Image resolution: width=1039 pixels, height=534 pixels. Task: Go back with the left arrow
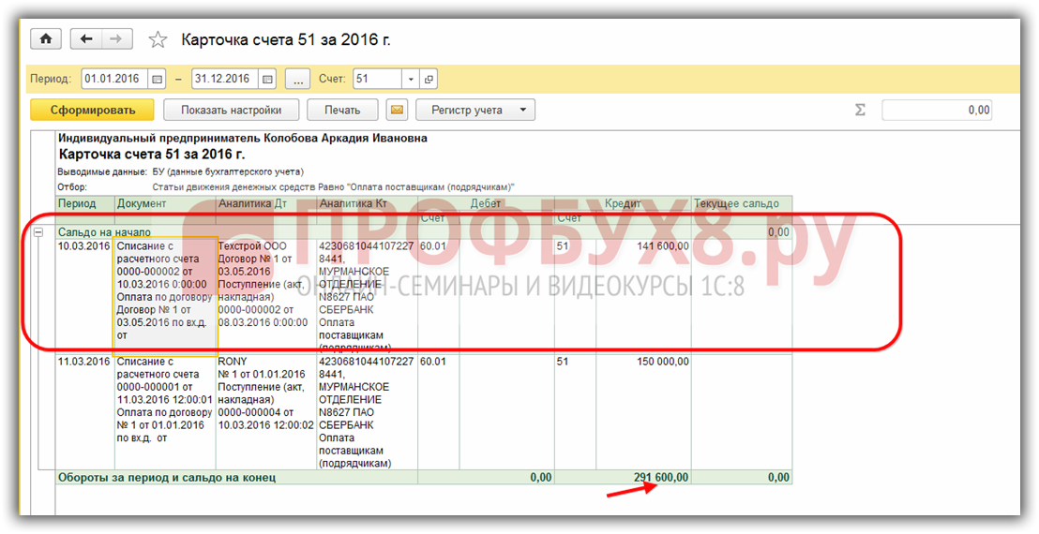87,39
